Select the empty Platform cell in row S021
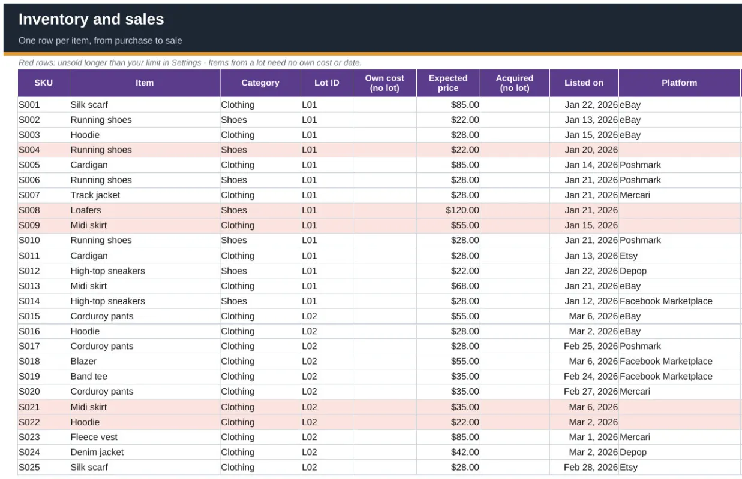The image size is (742, 479). pos(680,407)
